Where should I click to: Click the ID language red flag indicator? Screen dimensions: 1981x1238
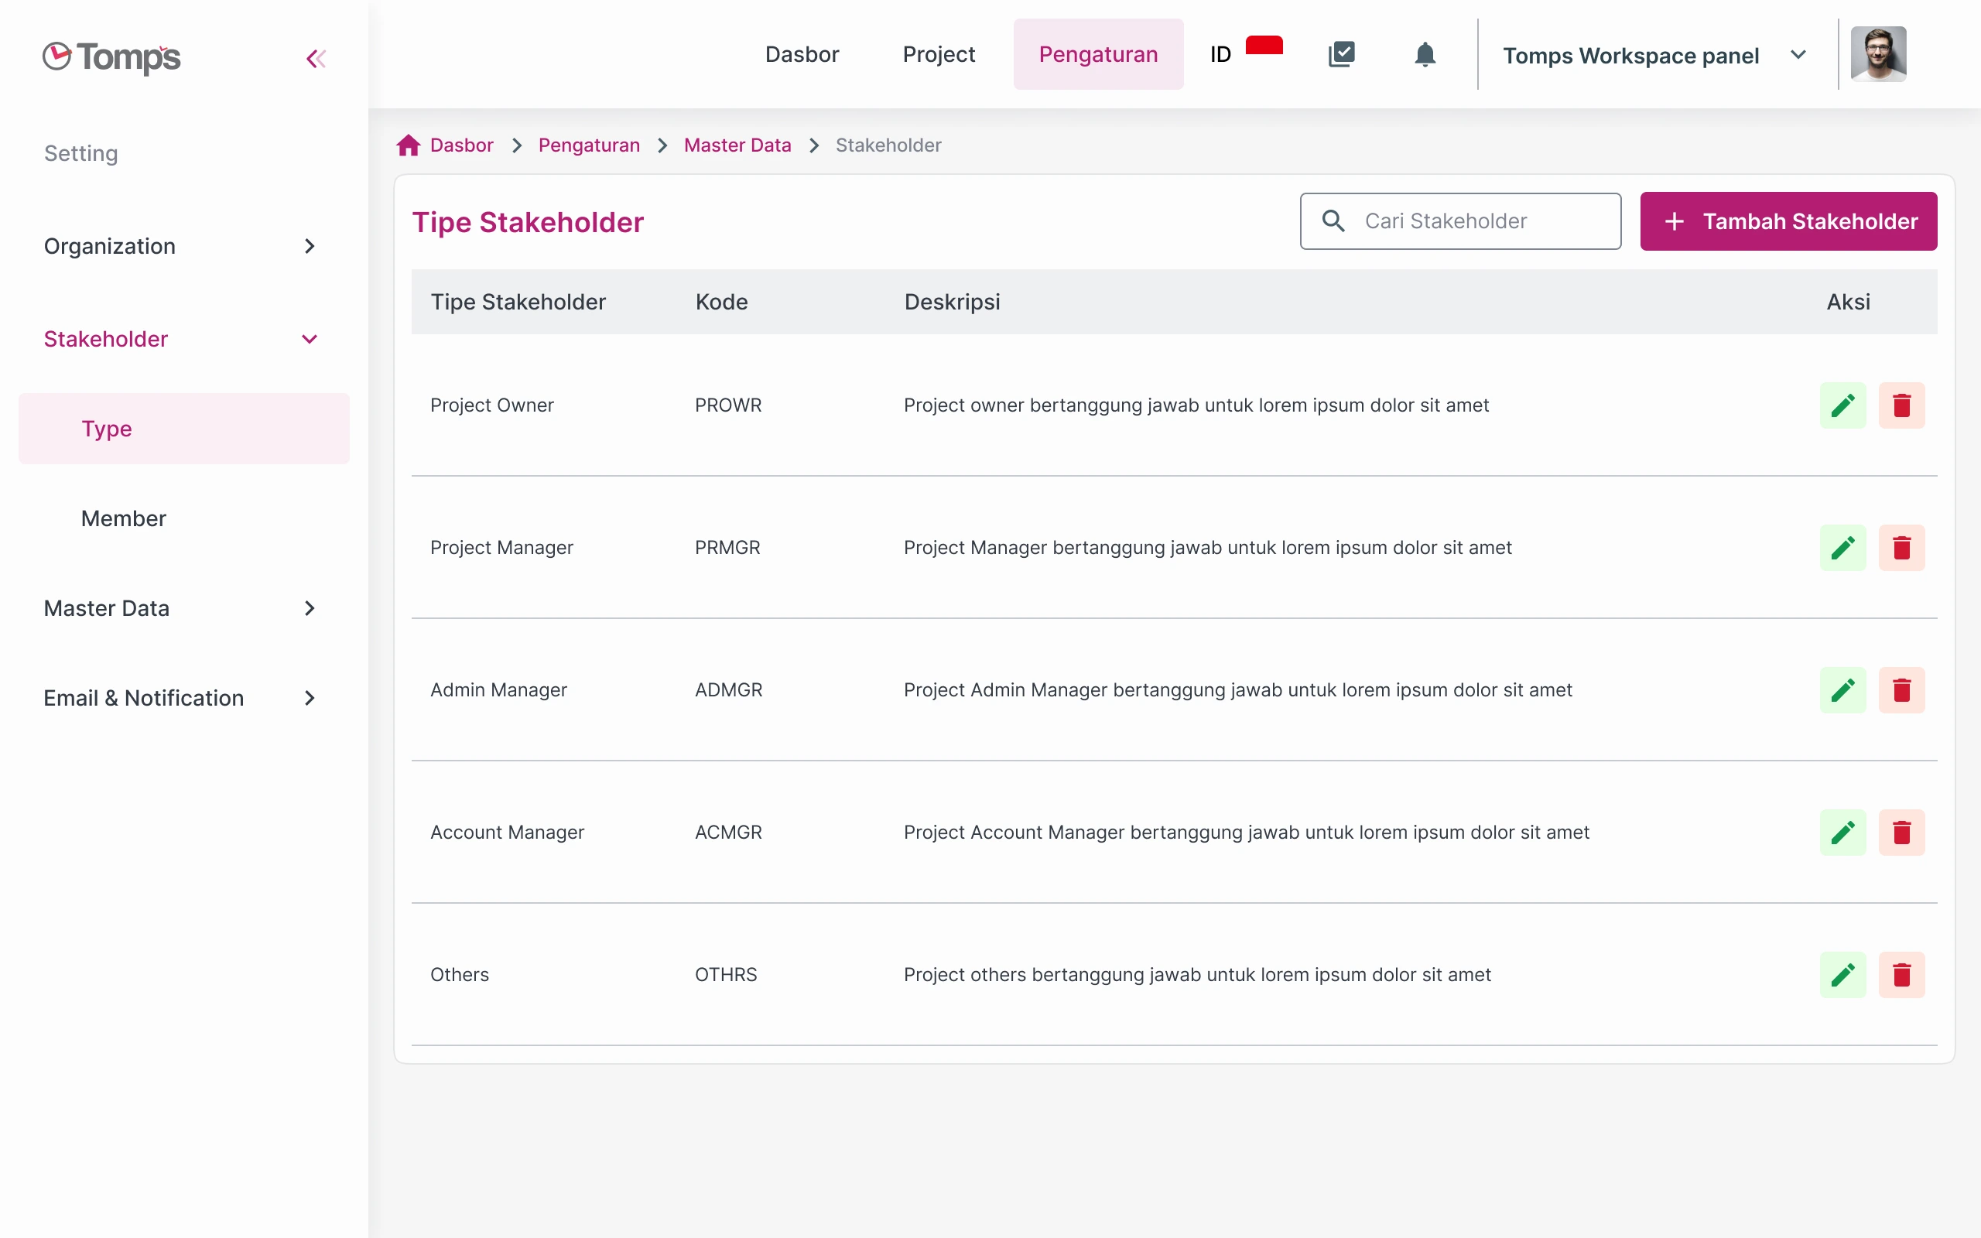pyautogui.click(x=1264, y=47)
